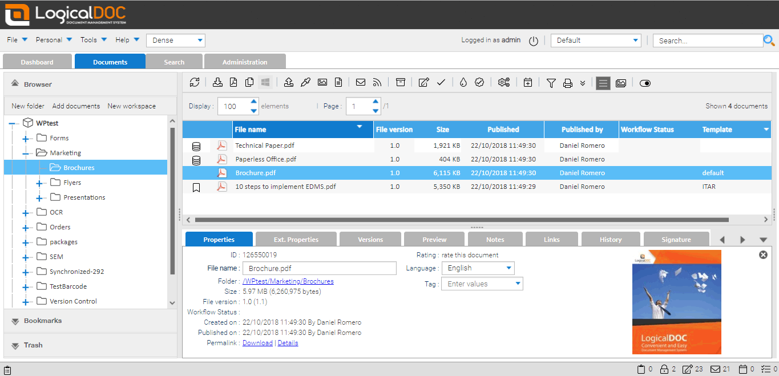
Task: Click New folder in the browser panel
Action: tap(27, 106)
